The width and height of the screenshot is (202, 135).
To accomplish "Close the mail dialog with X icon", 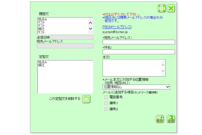I will [x=171, y=8].
